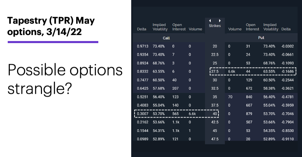Screen dimensions: 302x157
Task: Select the 40 strike cell
Action: (215, 114)
